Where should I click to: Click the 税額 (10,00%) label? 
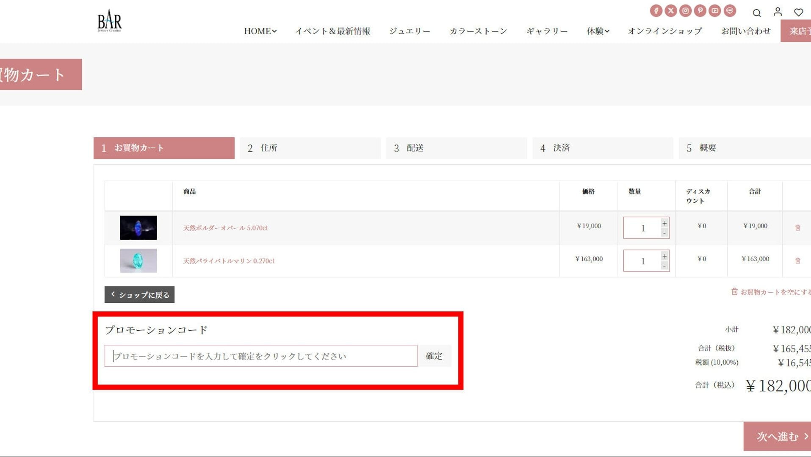(717, 363)
